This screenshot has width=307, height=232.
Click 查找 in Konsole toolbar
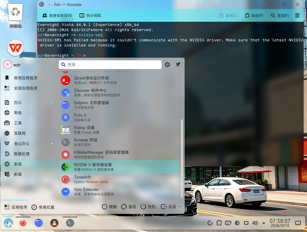pos(280,15)
